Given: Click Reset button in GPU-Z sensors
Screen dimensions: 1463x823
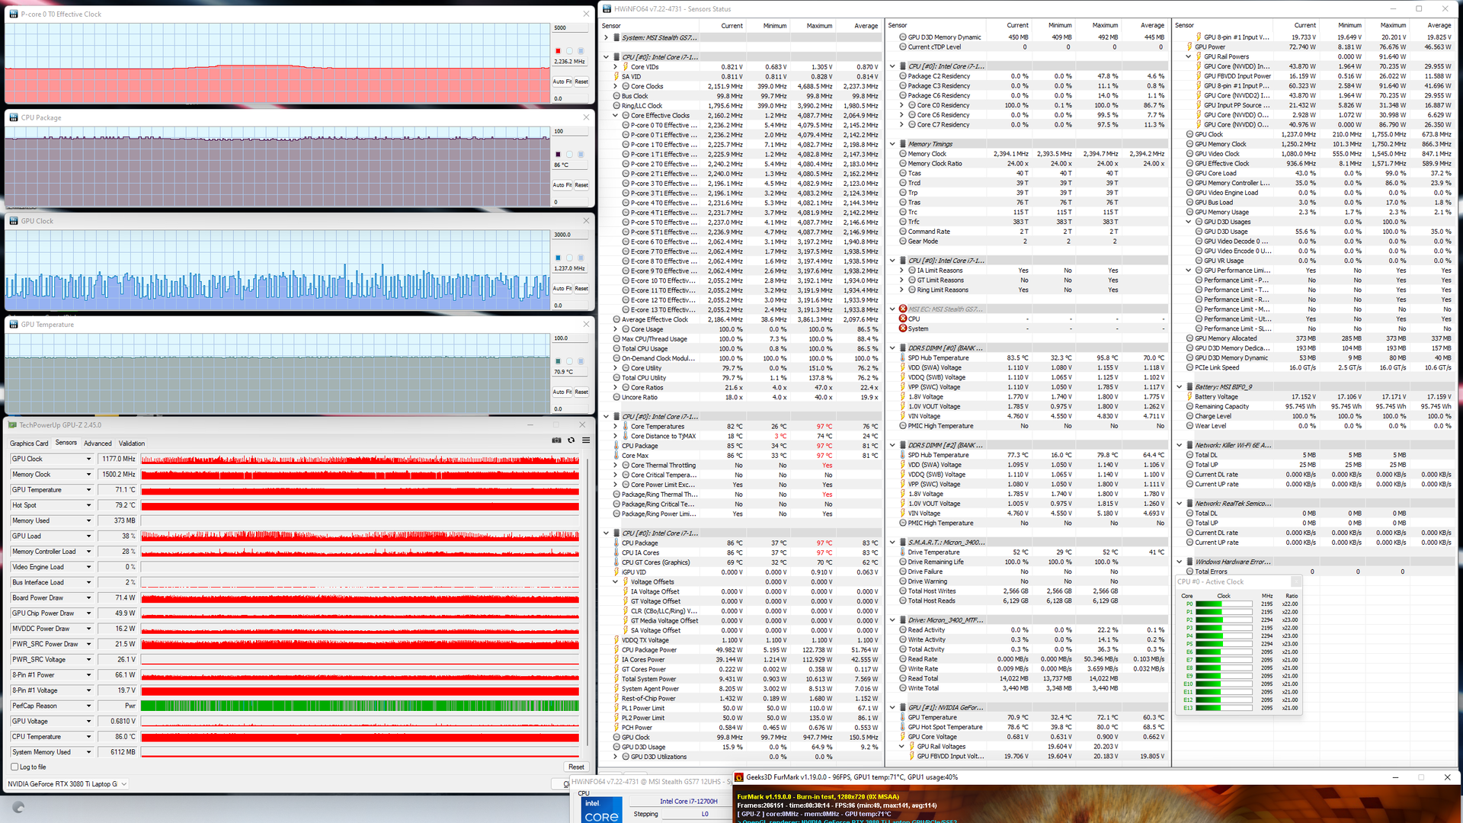Looking at the screenshot, I should tap(576, 767).
